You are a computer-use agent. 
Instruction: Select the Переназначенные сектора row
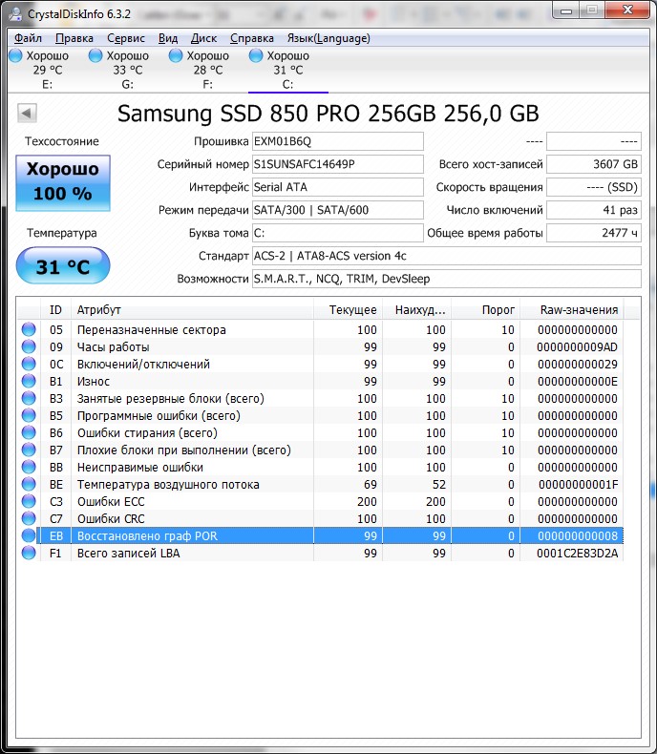(x=320, y=329)
